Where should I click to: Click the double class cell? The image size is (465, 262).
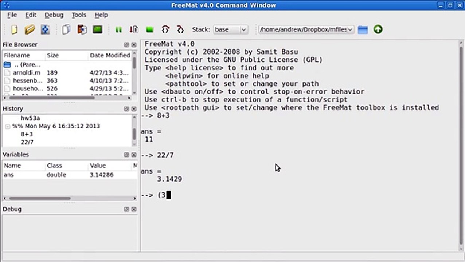pyautogui.click(x=56, y=175)
